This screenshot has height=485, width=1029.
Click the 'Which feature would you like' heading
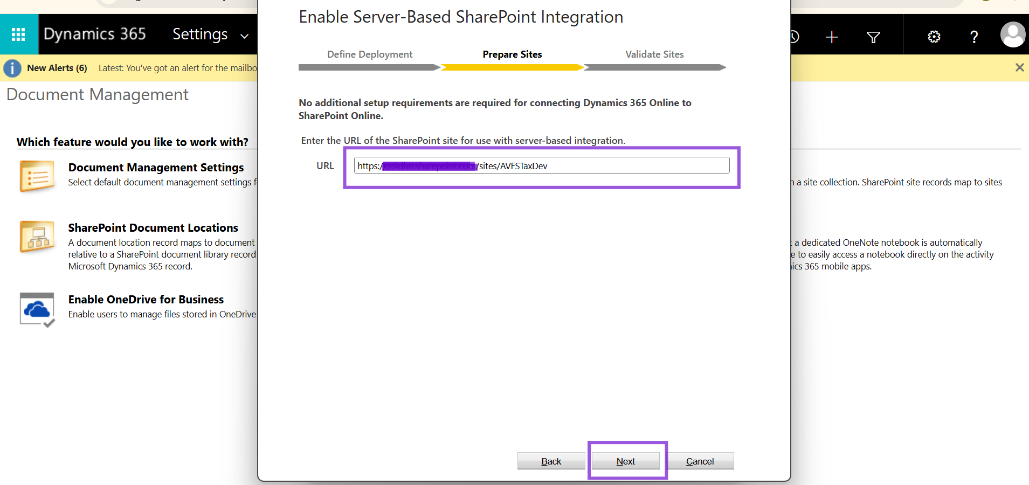point(133,142)
